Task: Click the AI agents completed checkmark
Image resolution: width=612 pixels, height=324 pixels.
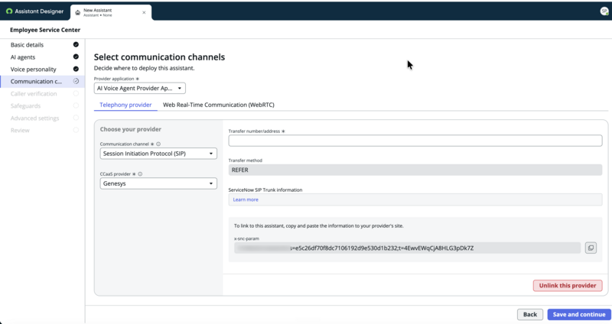Action: click(x=76, y=57)
